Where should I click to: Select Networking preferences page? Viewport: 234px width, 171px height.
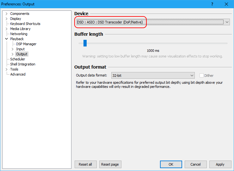point(19,34)
